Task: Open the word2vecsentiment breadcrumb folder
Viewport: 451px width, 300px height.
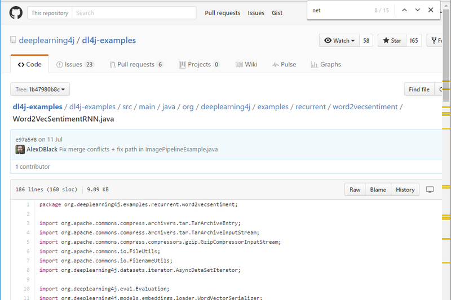Action: (365, 106)
